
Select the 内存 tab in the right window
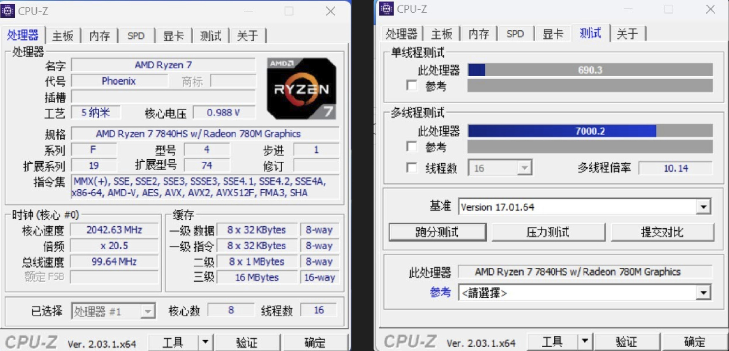point(479,34)
